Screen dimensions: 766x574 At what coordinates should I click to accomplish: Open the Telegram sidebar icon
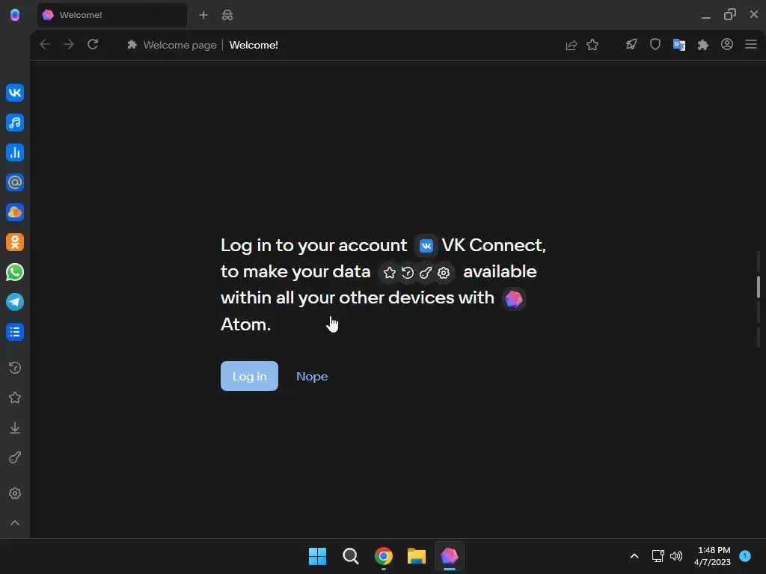click(15, 302)
